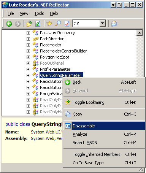
Task: Click the green Back arrow toolbar icon
Action: click(x=9, y=24)
